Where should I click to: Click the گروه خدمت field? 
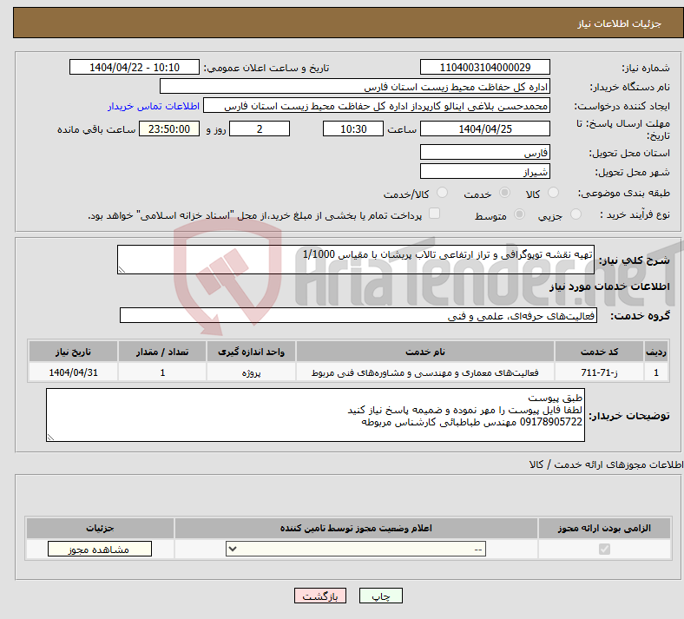point(358,315)
